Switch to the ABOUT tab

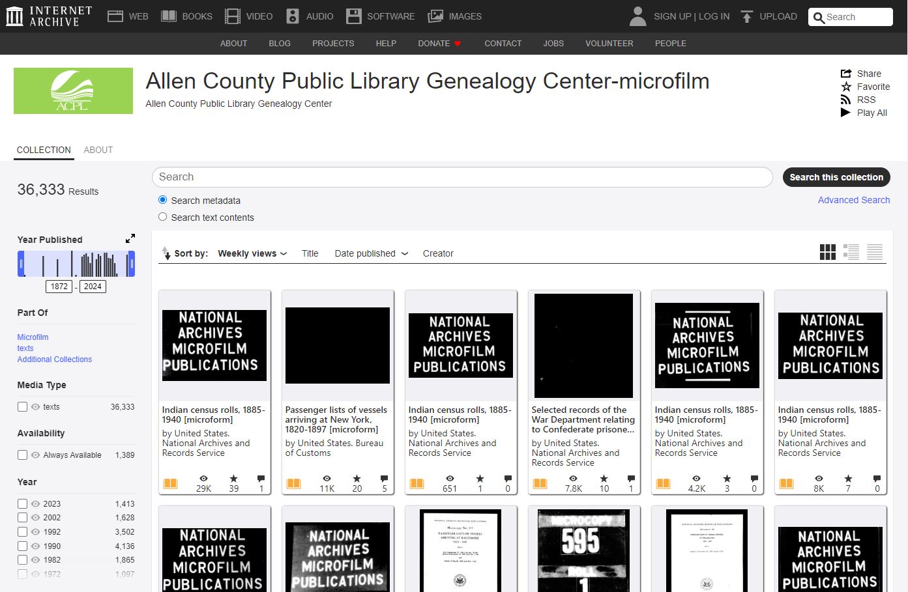click(x=98, y=150)
